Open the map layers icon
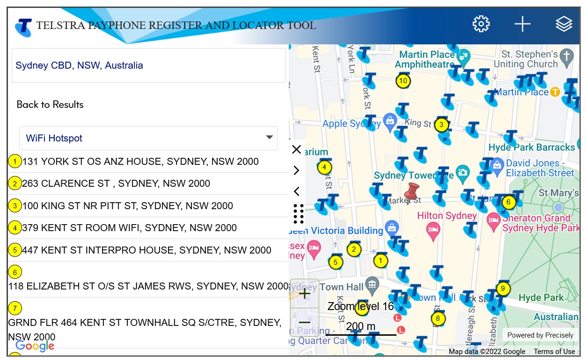586x360 pixels. tap(564, 24)
